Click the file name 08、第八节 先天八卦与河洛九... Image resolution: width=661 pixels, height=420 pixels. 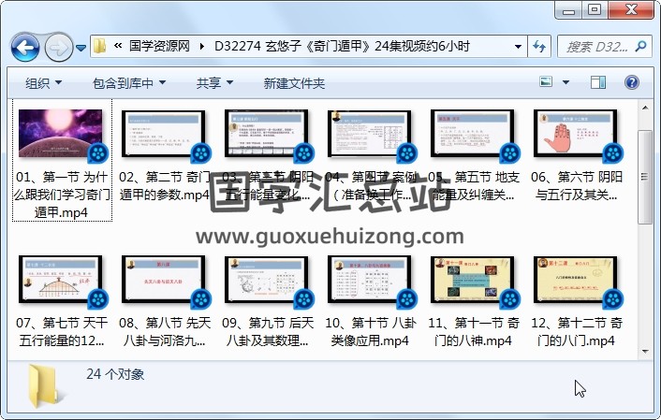point(165,331)
